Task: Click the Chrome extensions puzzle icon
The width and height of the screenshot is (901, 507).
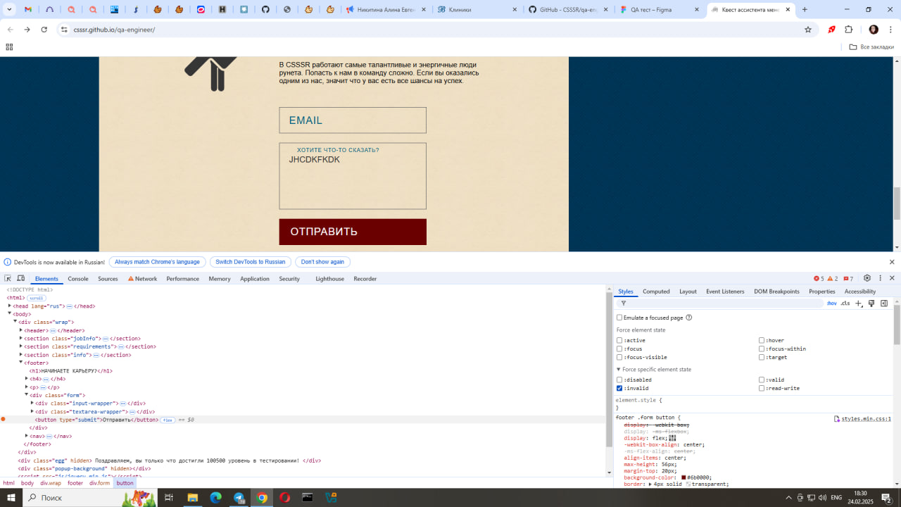Action: 848,30
